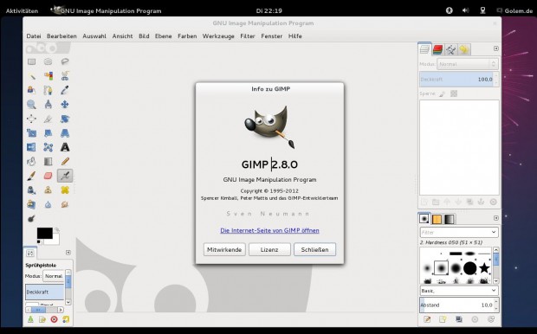Select the Scissors Select tool
Viewport: 537px width, 334px height.
tap(65, 76)
